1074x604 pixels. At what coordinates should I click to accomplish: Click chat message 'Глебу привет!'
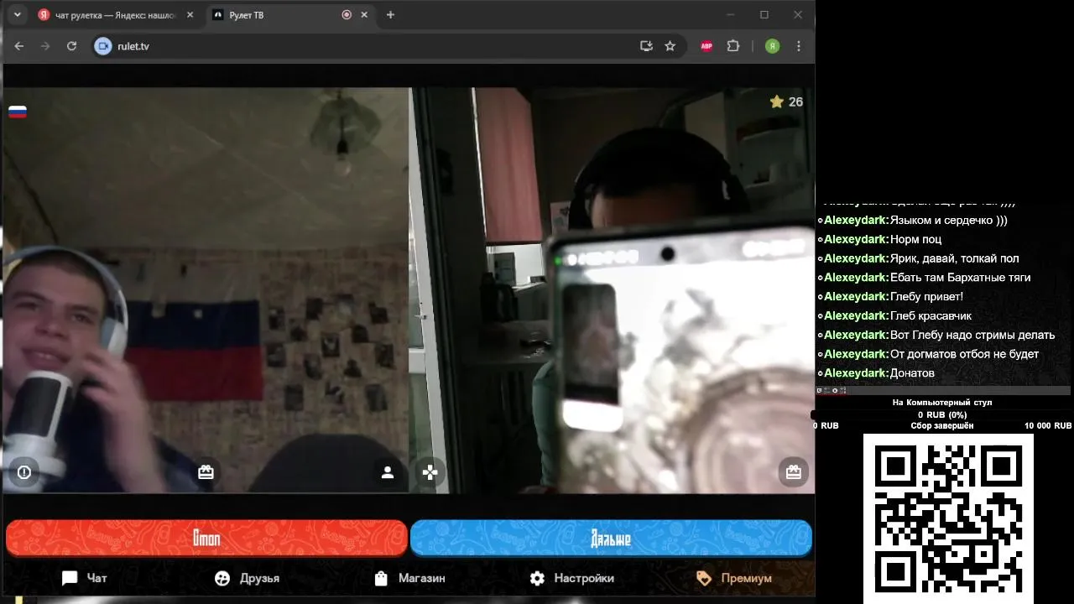[926, 296]
